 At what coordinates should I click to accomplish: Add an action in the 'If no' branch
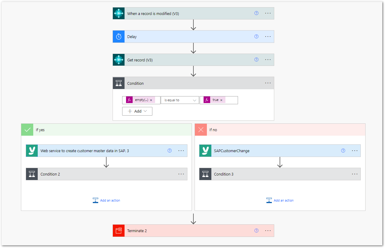point(280,200)
